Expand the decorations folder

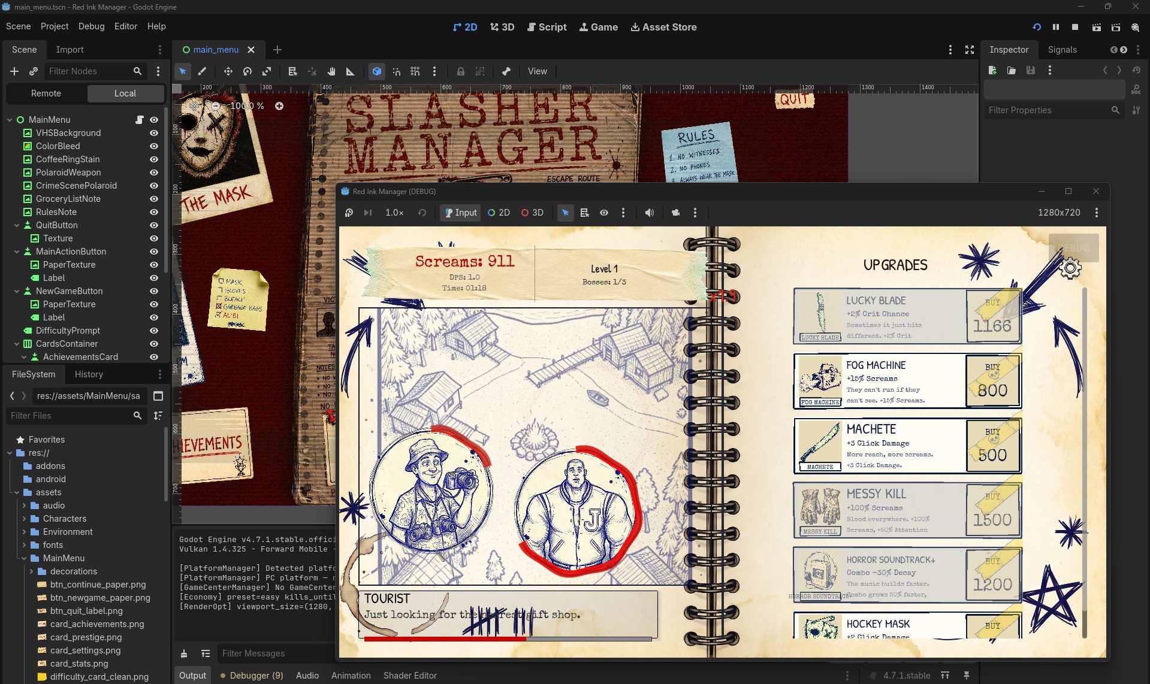[x=31, y=571]
